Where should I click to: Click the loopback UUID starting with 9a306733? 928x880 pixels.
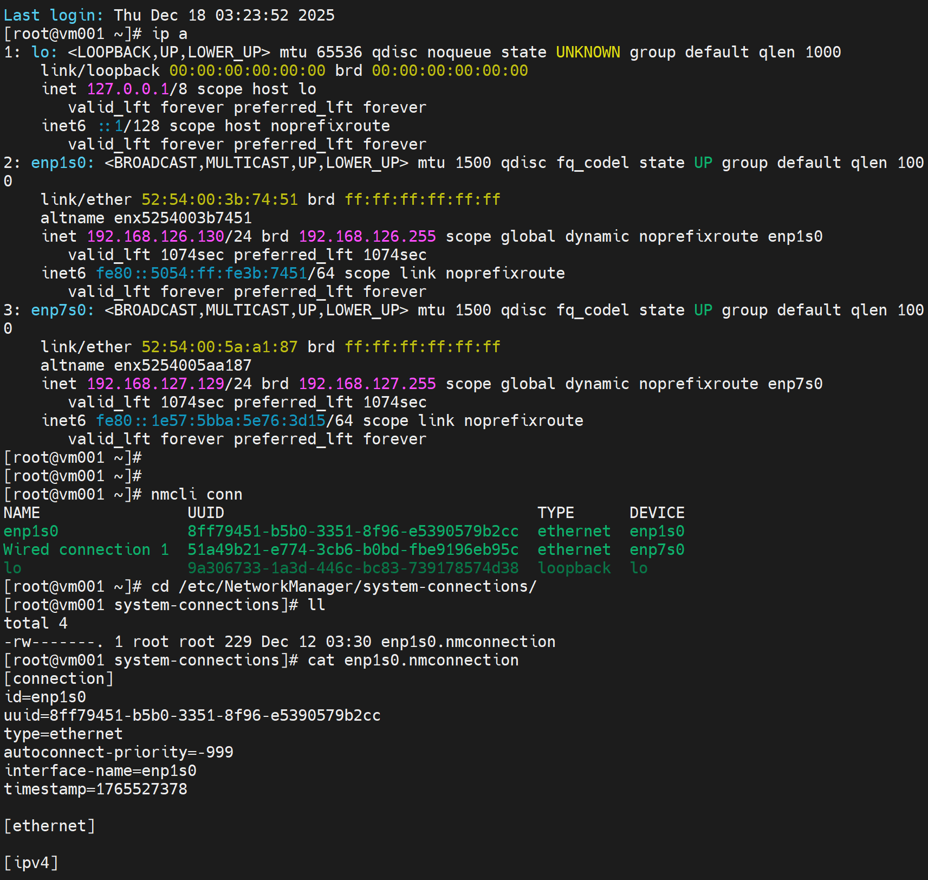point(353,568)
